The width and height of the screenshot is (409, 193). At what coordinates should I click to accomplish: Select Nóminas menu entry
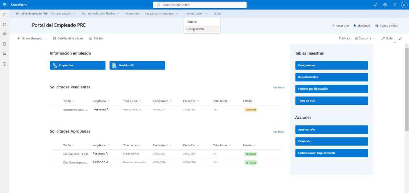pos(192,22)
